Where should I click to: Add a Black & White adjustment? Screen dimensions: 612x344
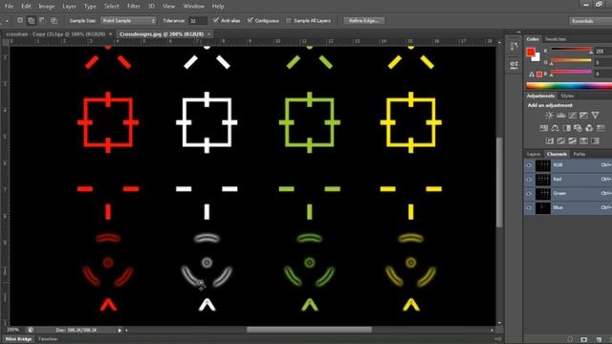click(x=566, y=128)
